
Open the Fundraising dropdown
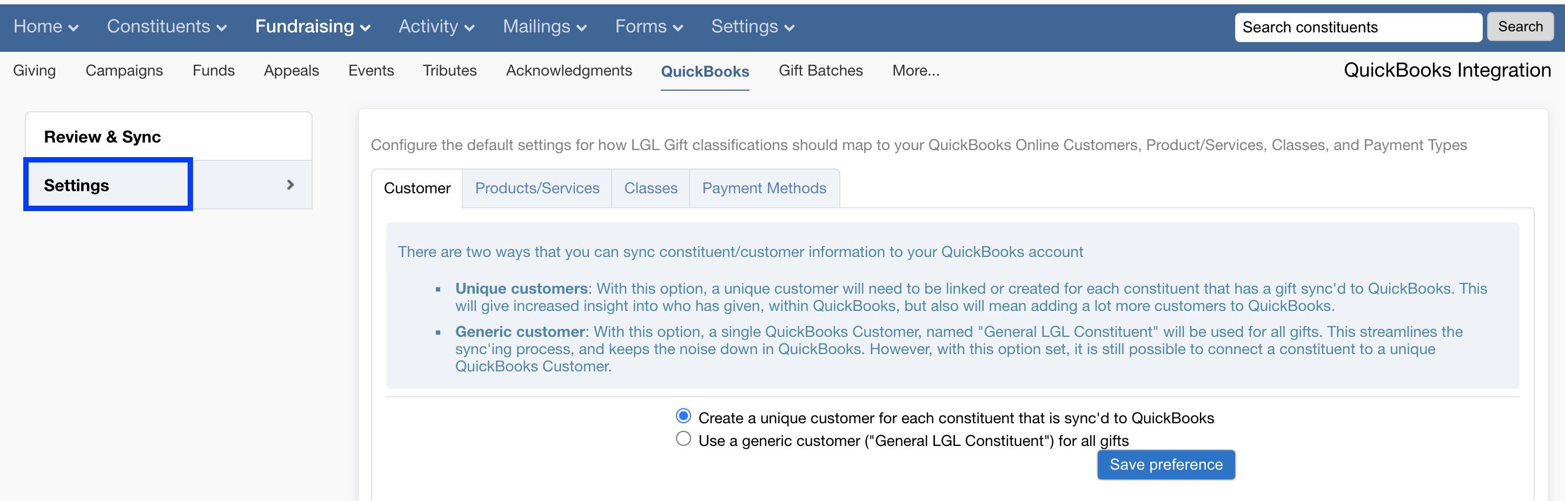(x=311, y=26)
